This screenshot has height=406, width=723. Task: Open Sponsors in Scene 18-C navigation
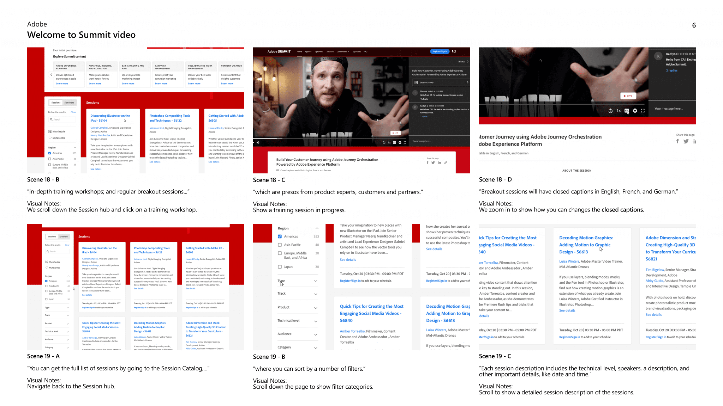[357, 51]
